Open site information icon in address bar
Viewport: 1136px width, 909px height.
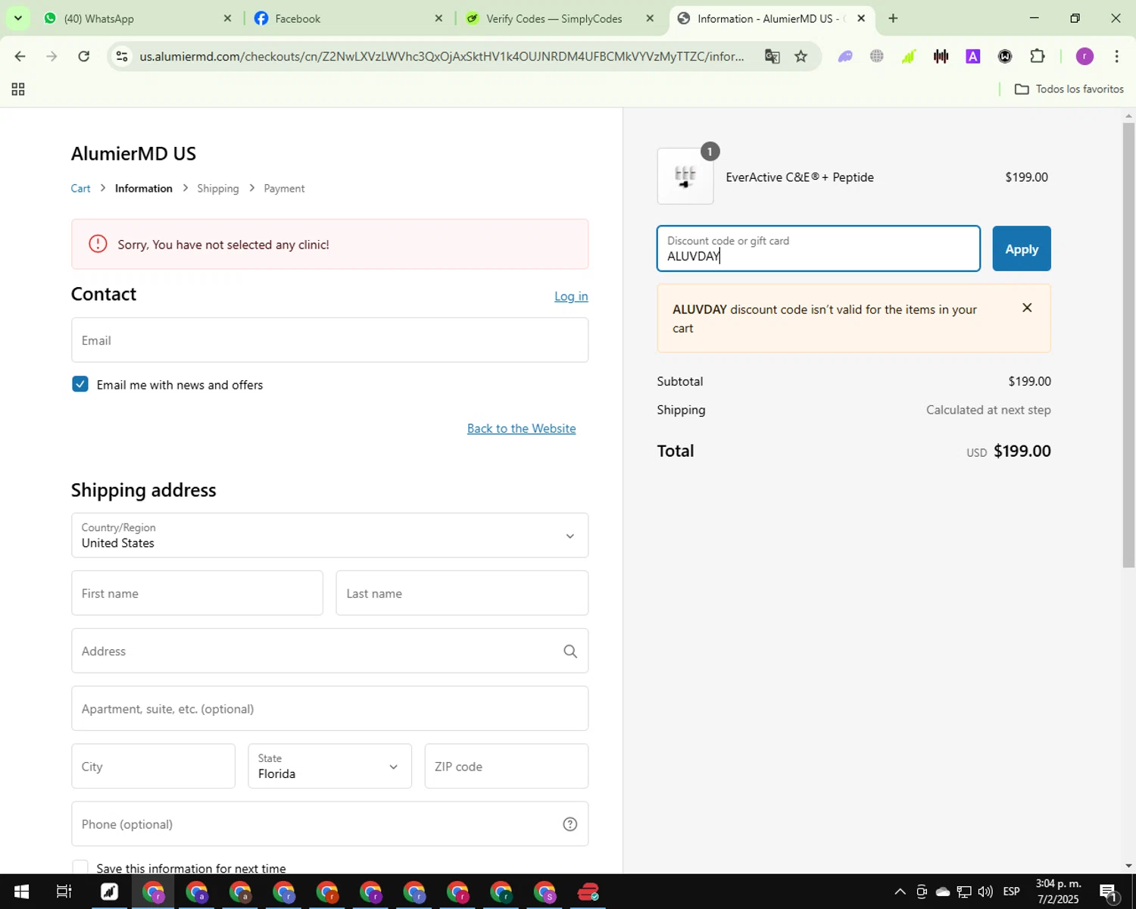point(121,56)
